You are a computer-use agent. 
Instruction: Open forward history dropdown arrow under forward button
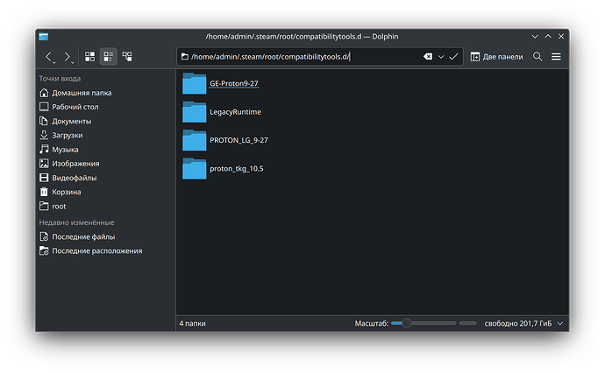(73, 63)
